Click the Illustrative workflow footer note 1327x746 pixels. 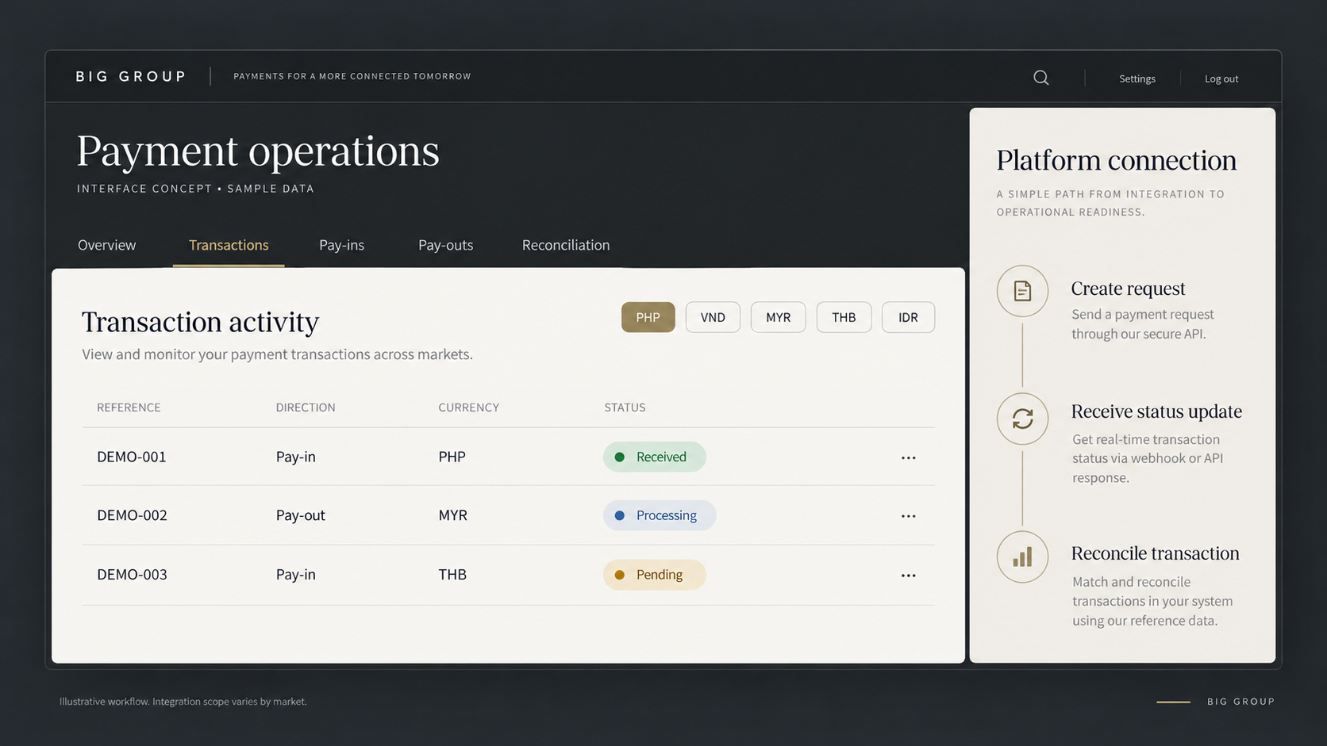coord(183,702)
